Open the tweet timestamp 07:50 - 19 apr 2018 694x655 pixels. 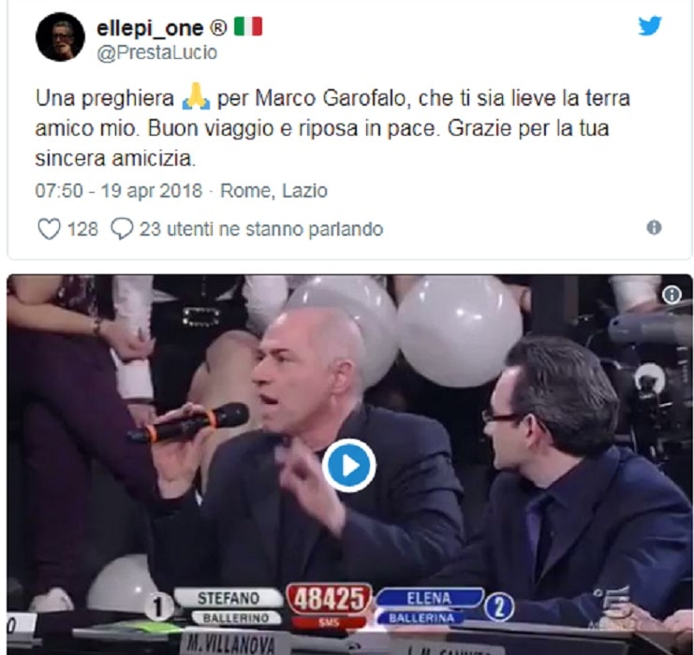119,191
